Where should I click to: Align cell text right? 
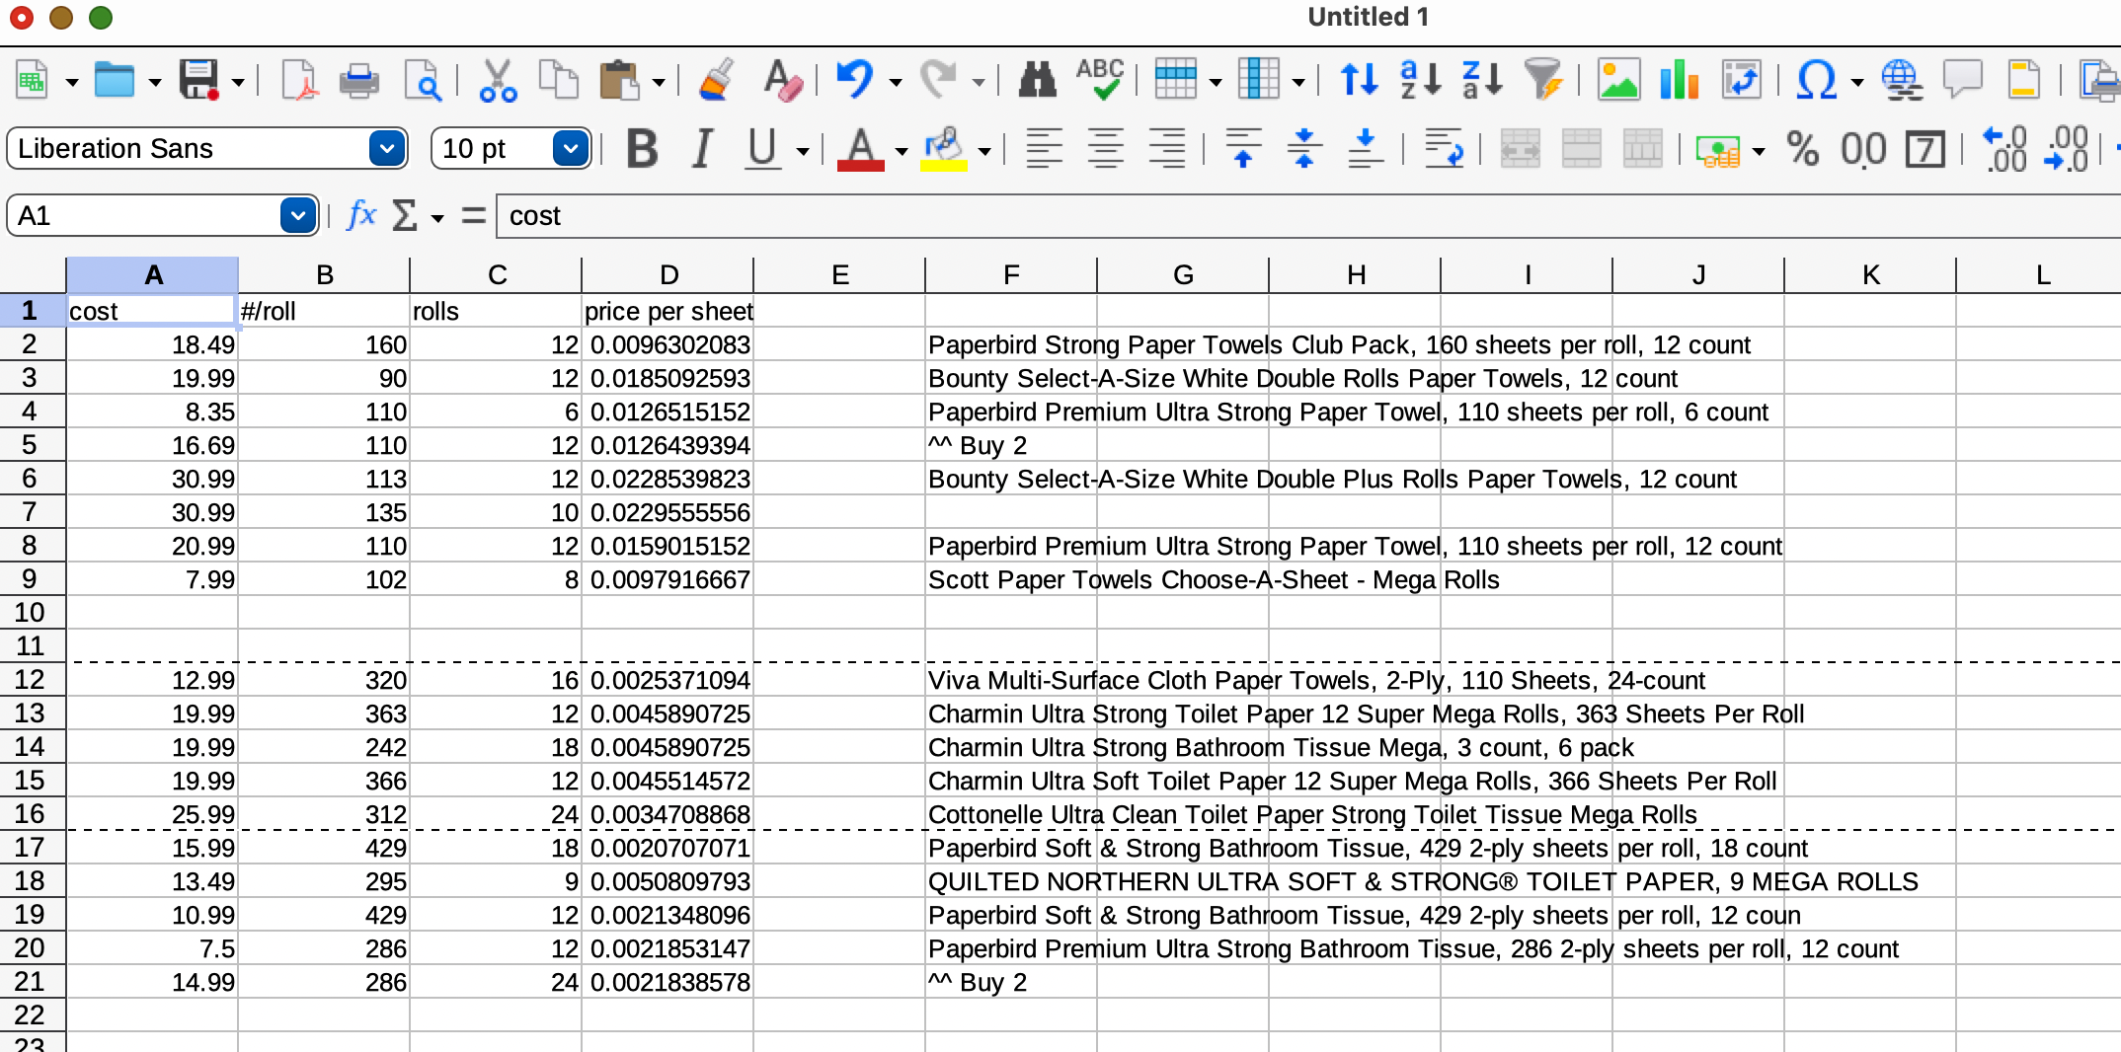point(1167,150)
